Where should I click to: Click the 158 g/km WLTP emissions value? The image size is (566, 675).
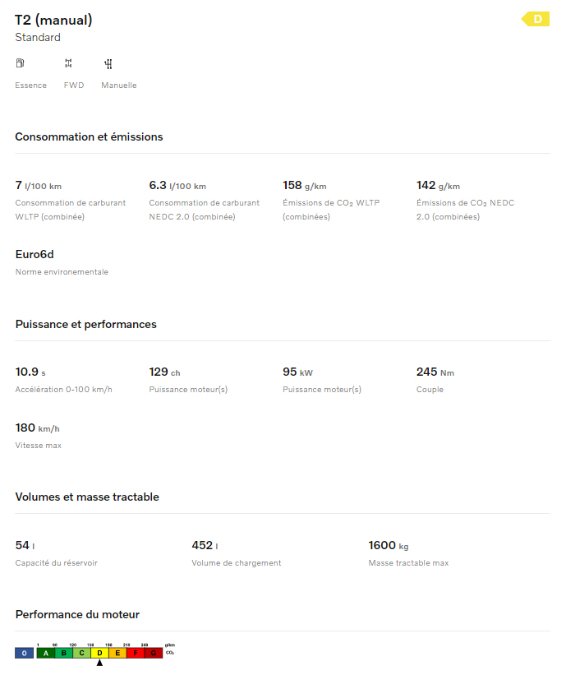(304, 186)
